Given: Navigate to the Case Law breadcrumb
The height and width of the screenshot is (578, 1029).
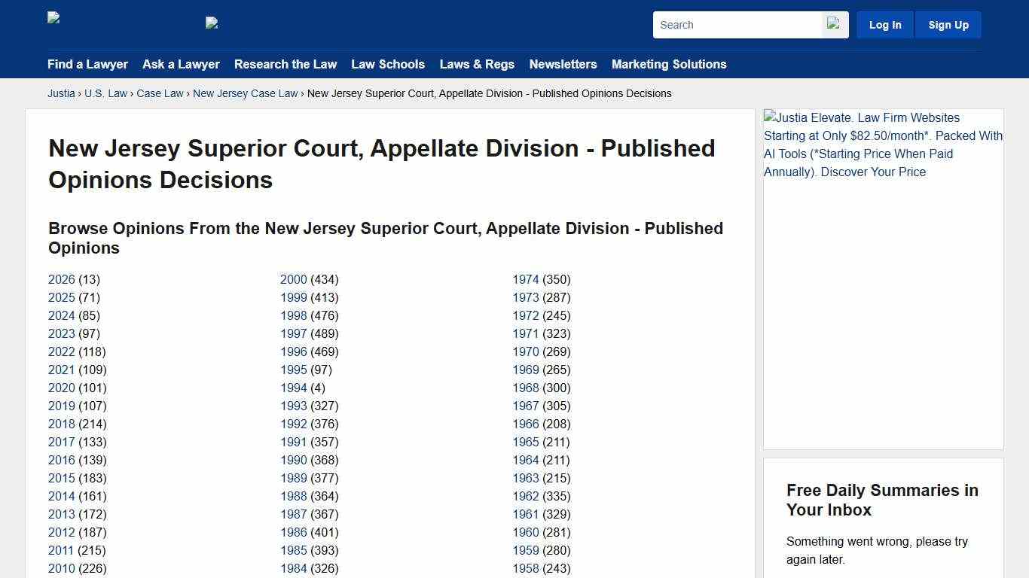Looking at the screenshot, I should [x=160, y=93].
